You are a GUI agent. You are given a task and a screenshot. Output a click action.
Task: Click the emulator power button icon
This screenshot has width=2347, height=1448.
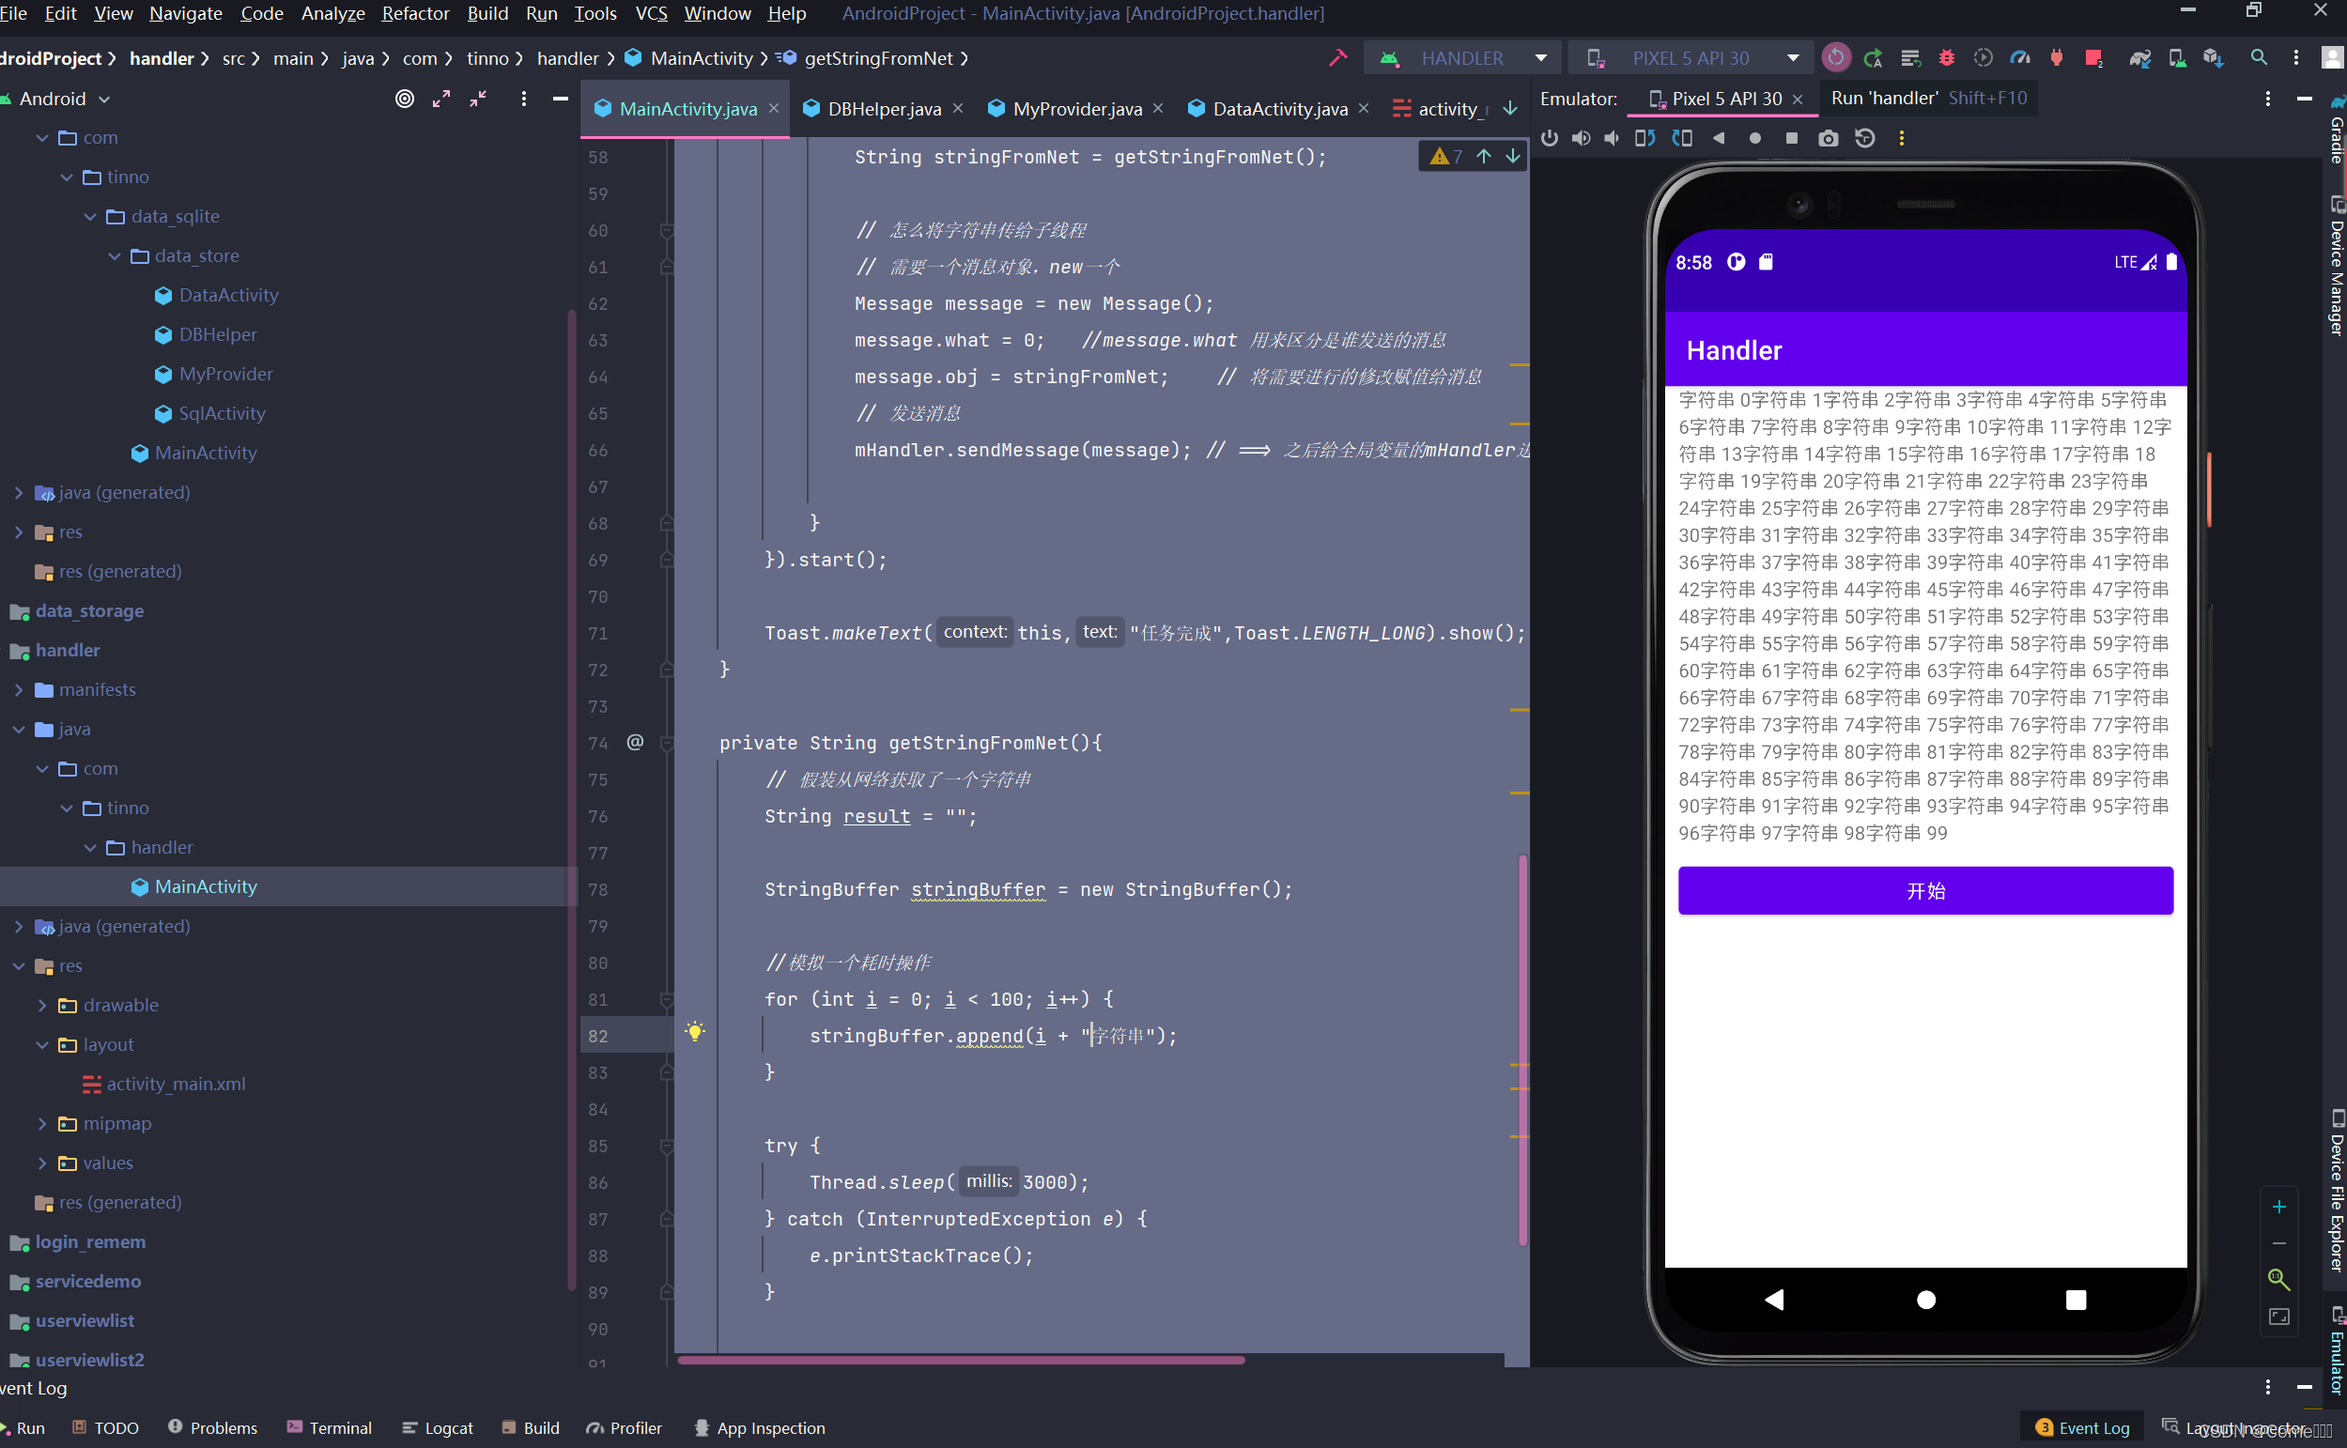1549,138
